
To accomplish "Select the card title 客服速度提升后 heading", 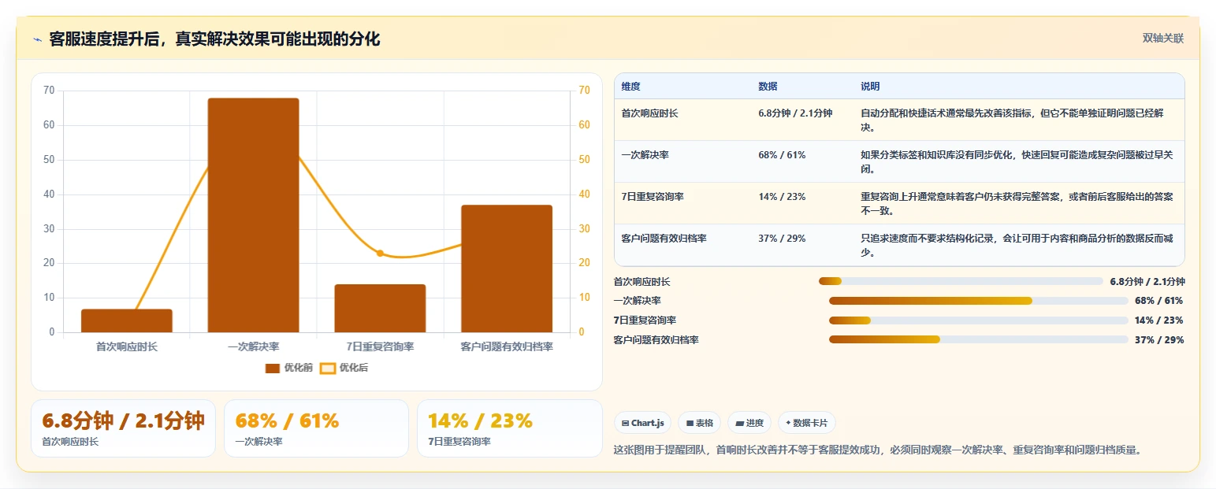I will pos(214,39).
